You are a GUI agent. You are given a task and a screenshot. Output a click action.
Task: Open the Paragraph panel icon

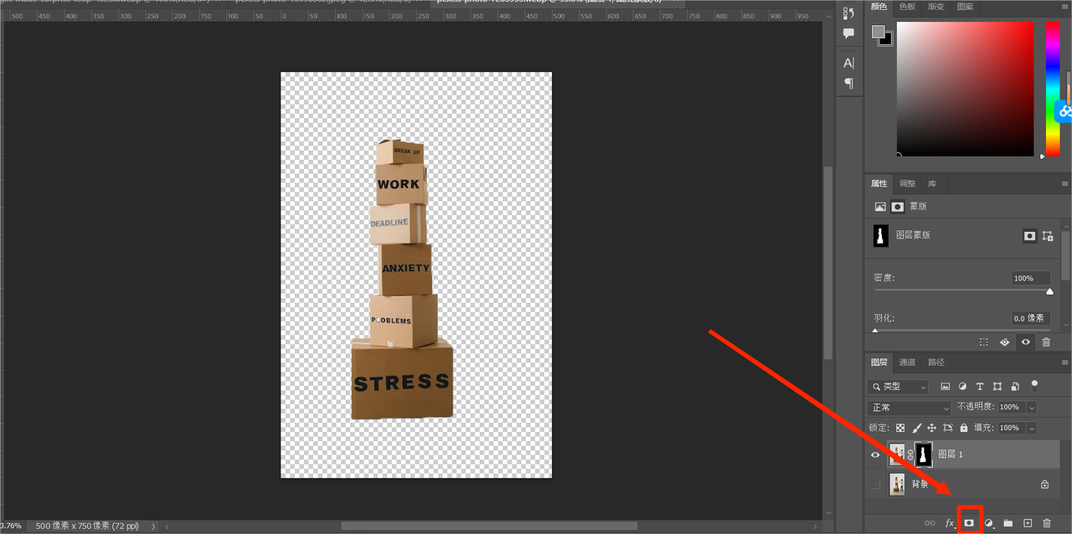pos(848,84)
